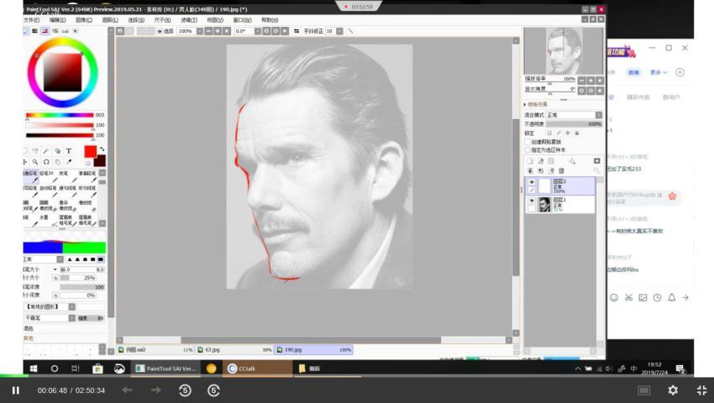714x403 pixels.
Task: Select the specify selection source radio button
Action: tap(528, 149)
